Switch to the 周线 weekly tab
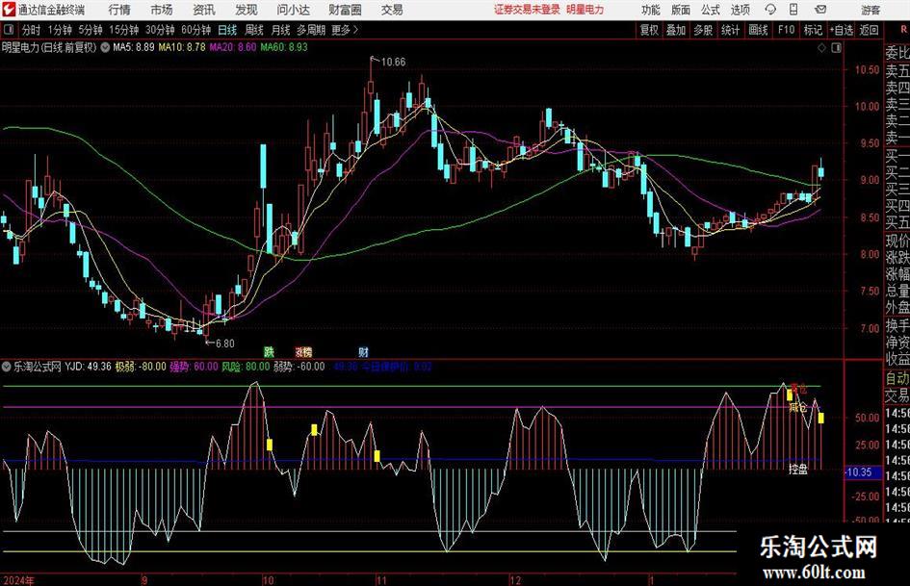This screenshot has height=586, width=910. click(254, 30)
